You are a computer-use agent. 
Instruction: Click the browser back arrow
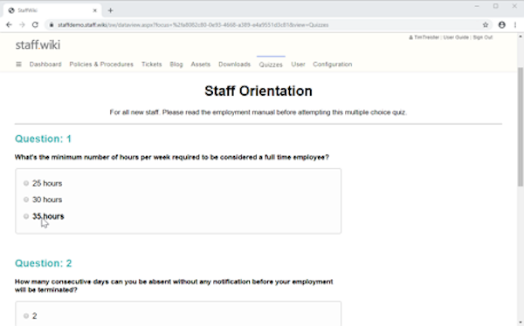[9, 24]
